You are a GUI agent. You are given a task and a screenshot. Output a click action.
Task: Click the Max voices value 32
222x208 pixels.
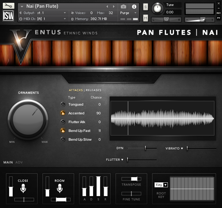coord(111,13)
